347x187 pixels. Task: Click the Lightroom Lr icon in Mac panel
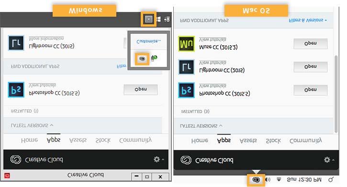[186, 67]
